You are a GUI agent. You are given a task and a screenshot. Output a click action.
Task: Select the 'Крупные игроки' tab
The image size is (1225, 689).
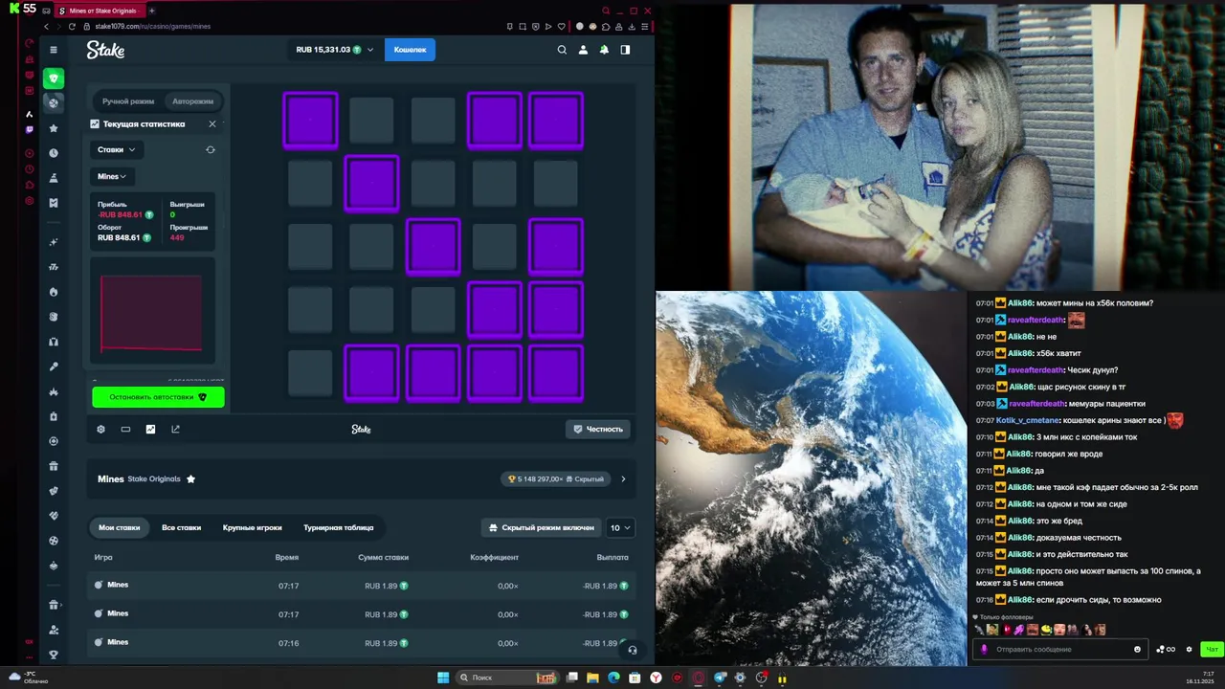[x=253, y=527]
